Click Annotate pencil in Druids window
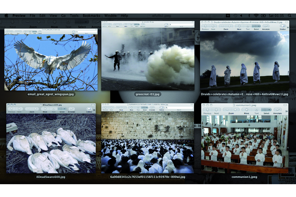The width and height of the screenshot is (296, 197). [266, 26]
